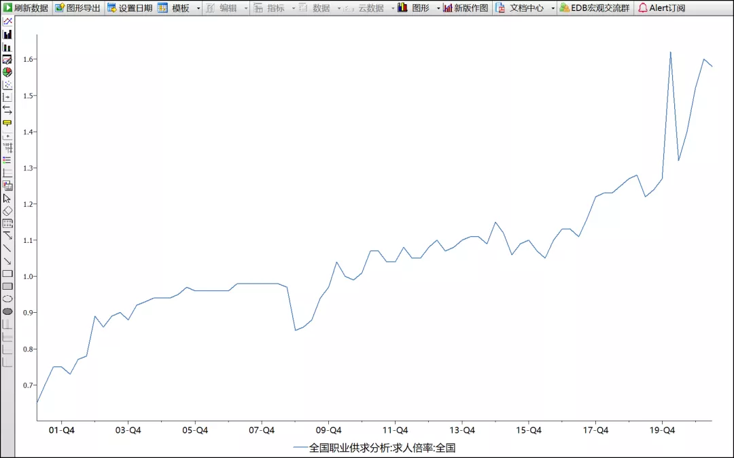This screenshot has width=734, height=458.
Task: Open the 指标 dropdown arrow
Action: (x=294, y=8)
